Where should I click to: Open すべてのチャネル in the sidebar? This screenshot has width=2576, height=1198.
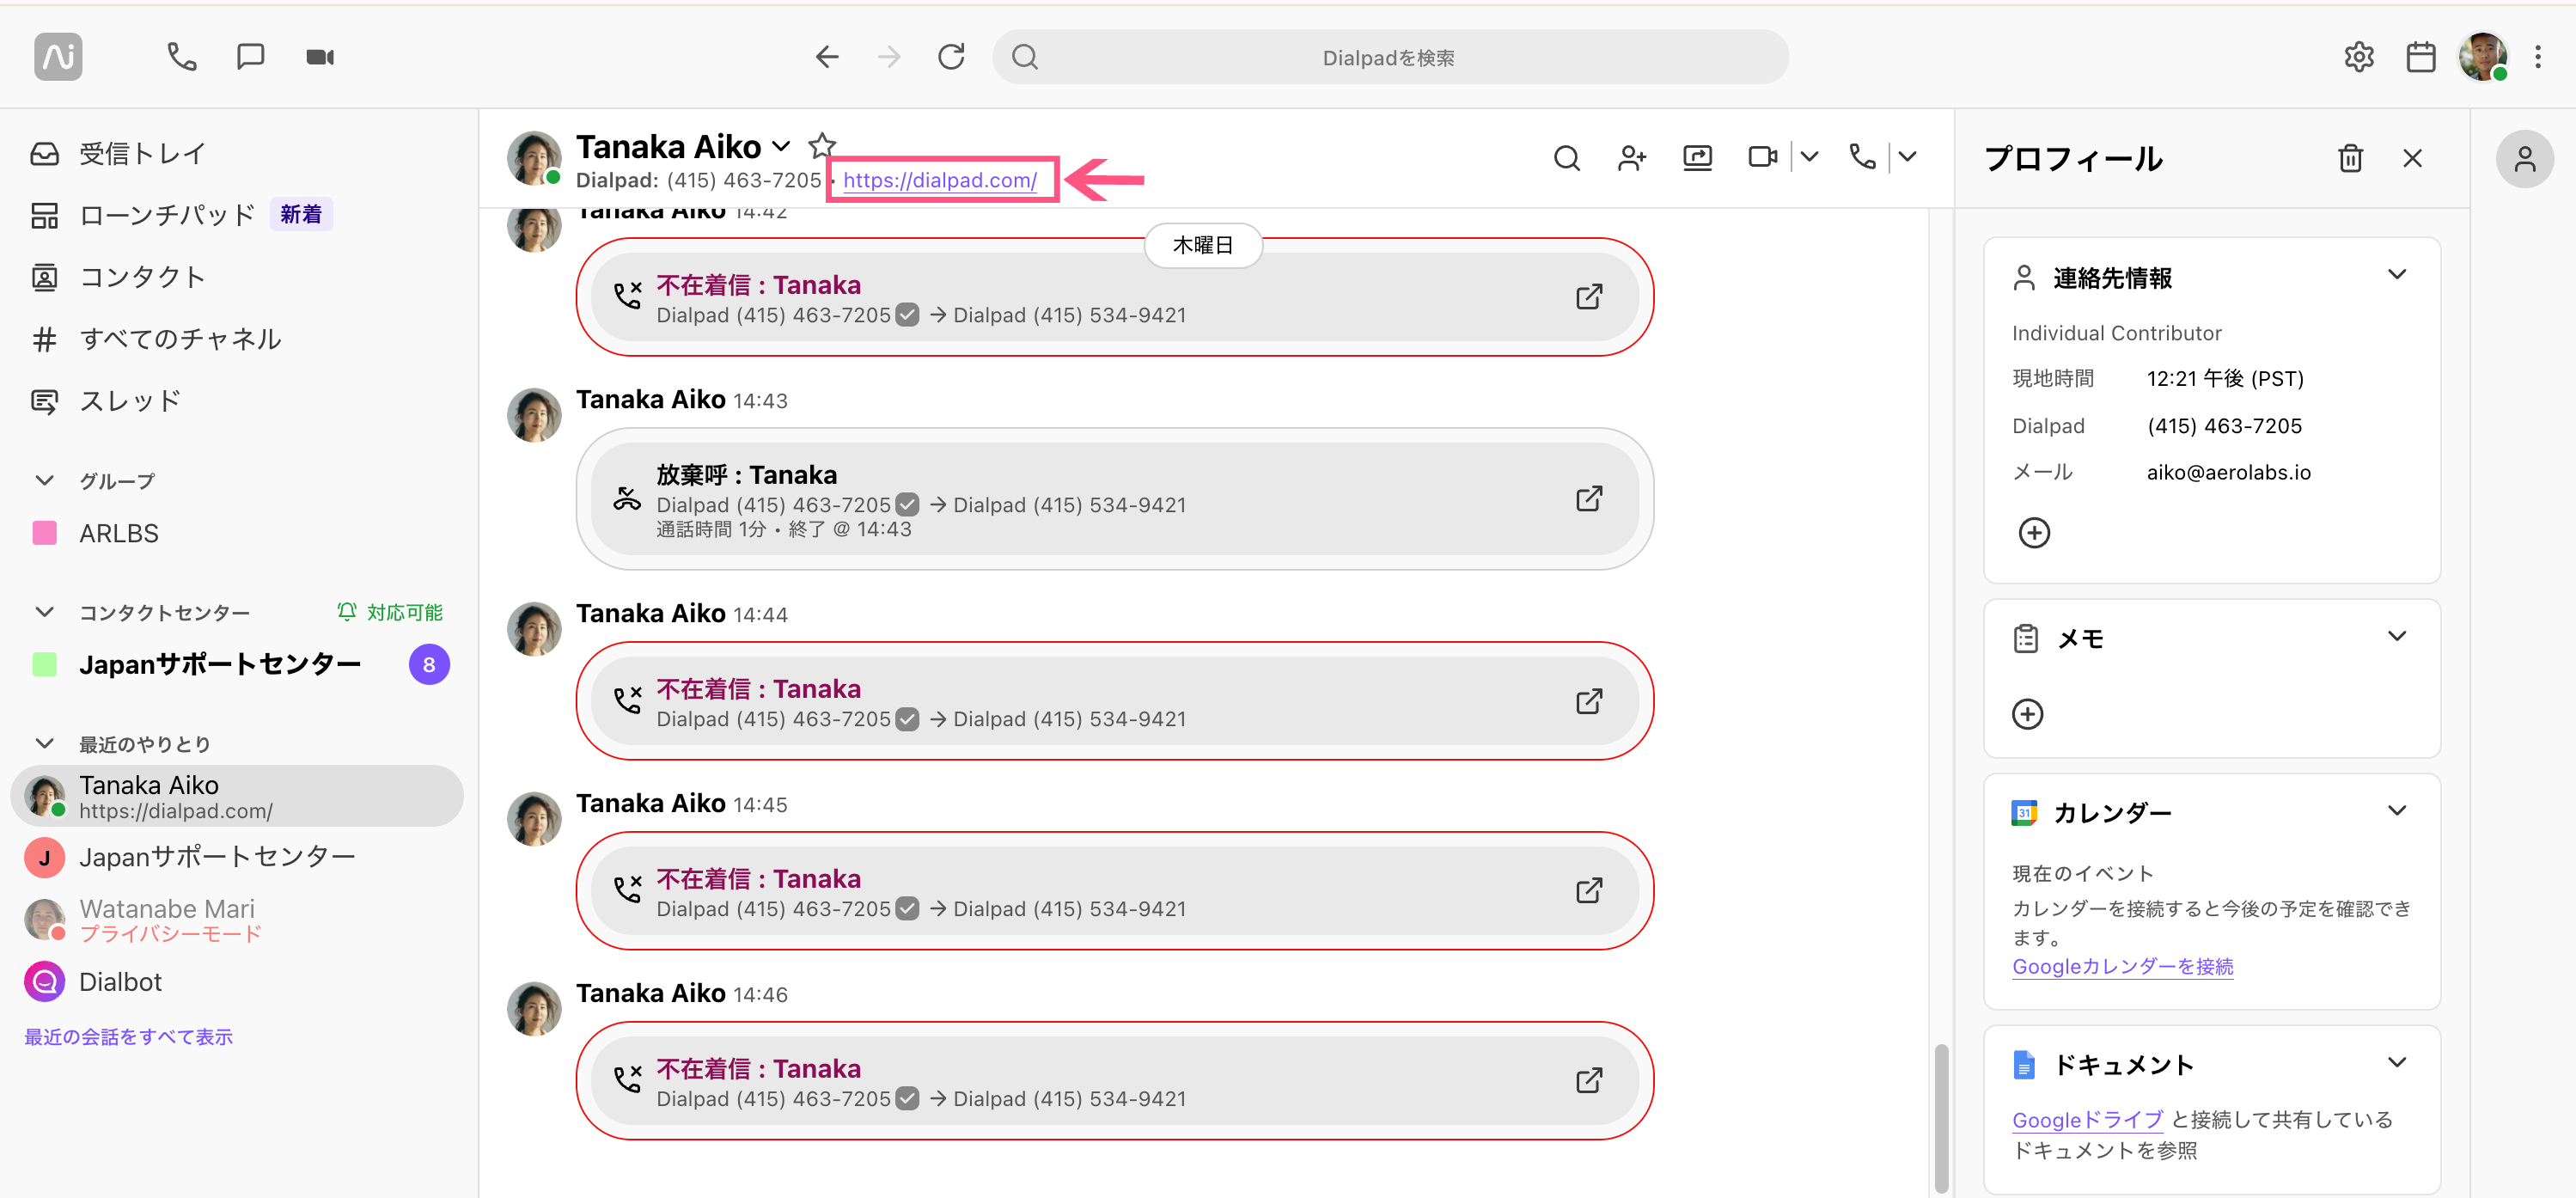[240, 339]
